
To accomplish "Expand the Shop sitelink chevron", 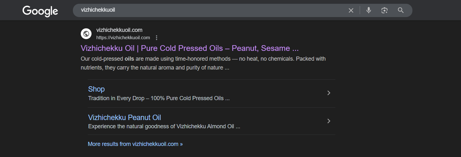I will coord(329,93).
